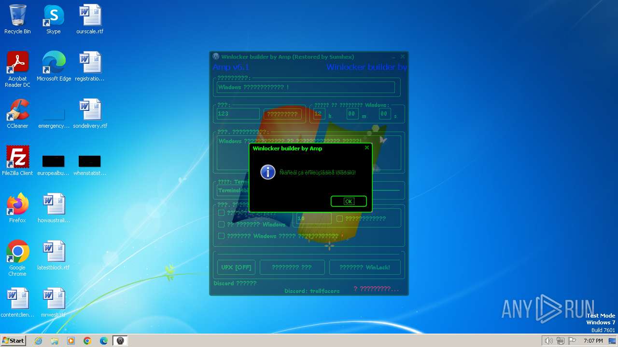
Task: Open the volume control tray icon
Action: 548,341
